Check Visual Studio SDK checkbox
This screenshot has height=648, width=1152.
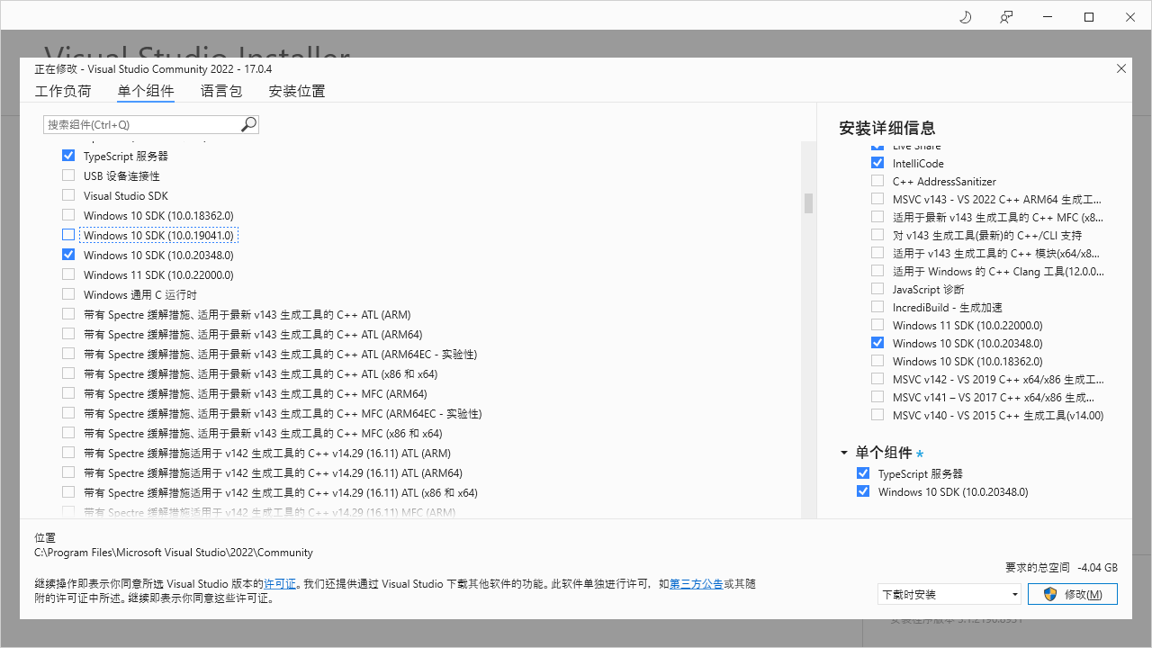click(x=68, y=195)
